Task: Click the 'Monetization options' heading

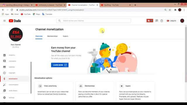Action: [x=43, y=78]
